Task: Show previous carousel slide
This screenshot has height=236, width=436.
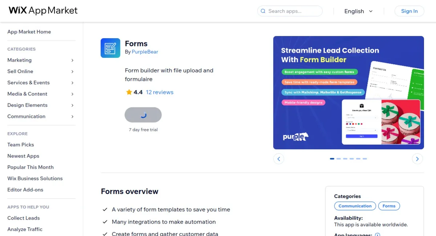Action: (279, 159)
